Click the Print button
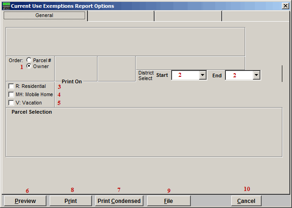Viewport: 292px width, 208px height. click(x=70, y=201)
